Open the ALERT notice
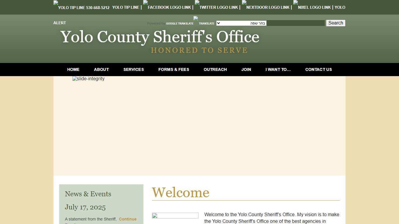The height and width of the screenshot is (224, 399). coord(59,23)
